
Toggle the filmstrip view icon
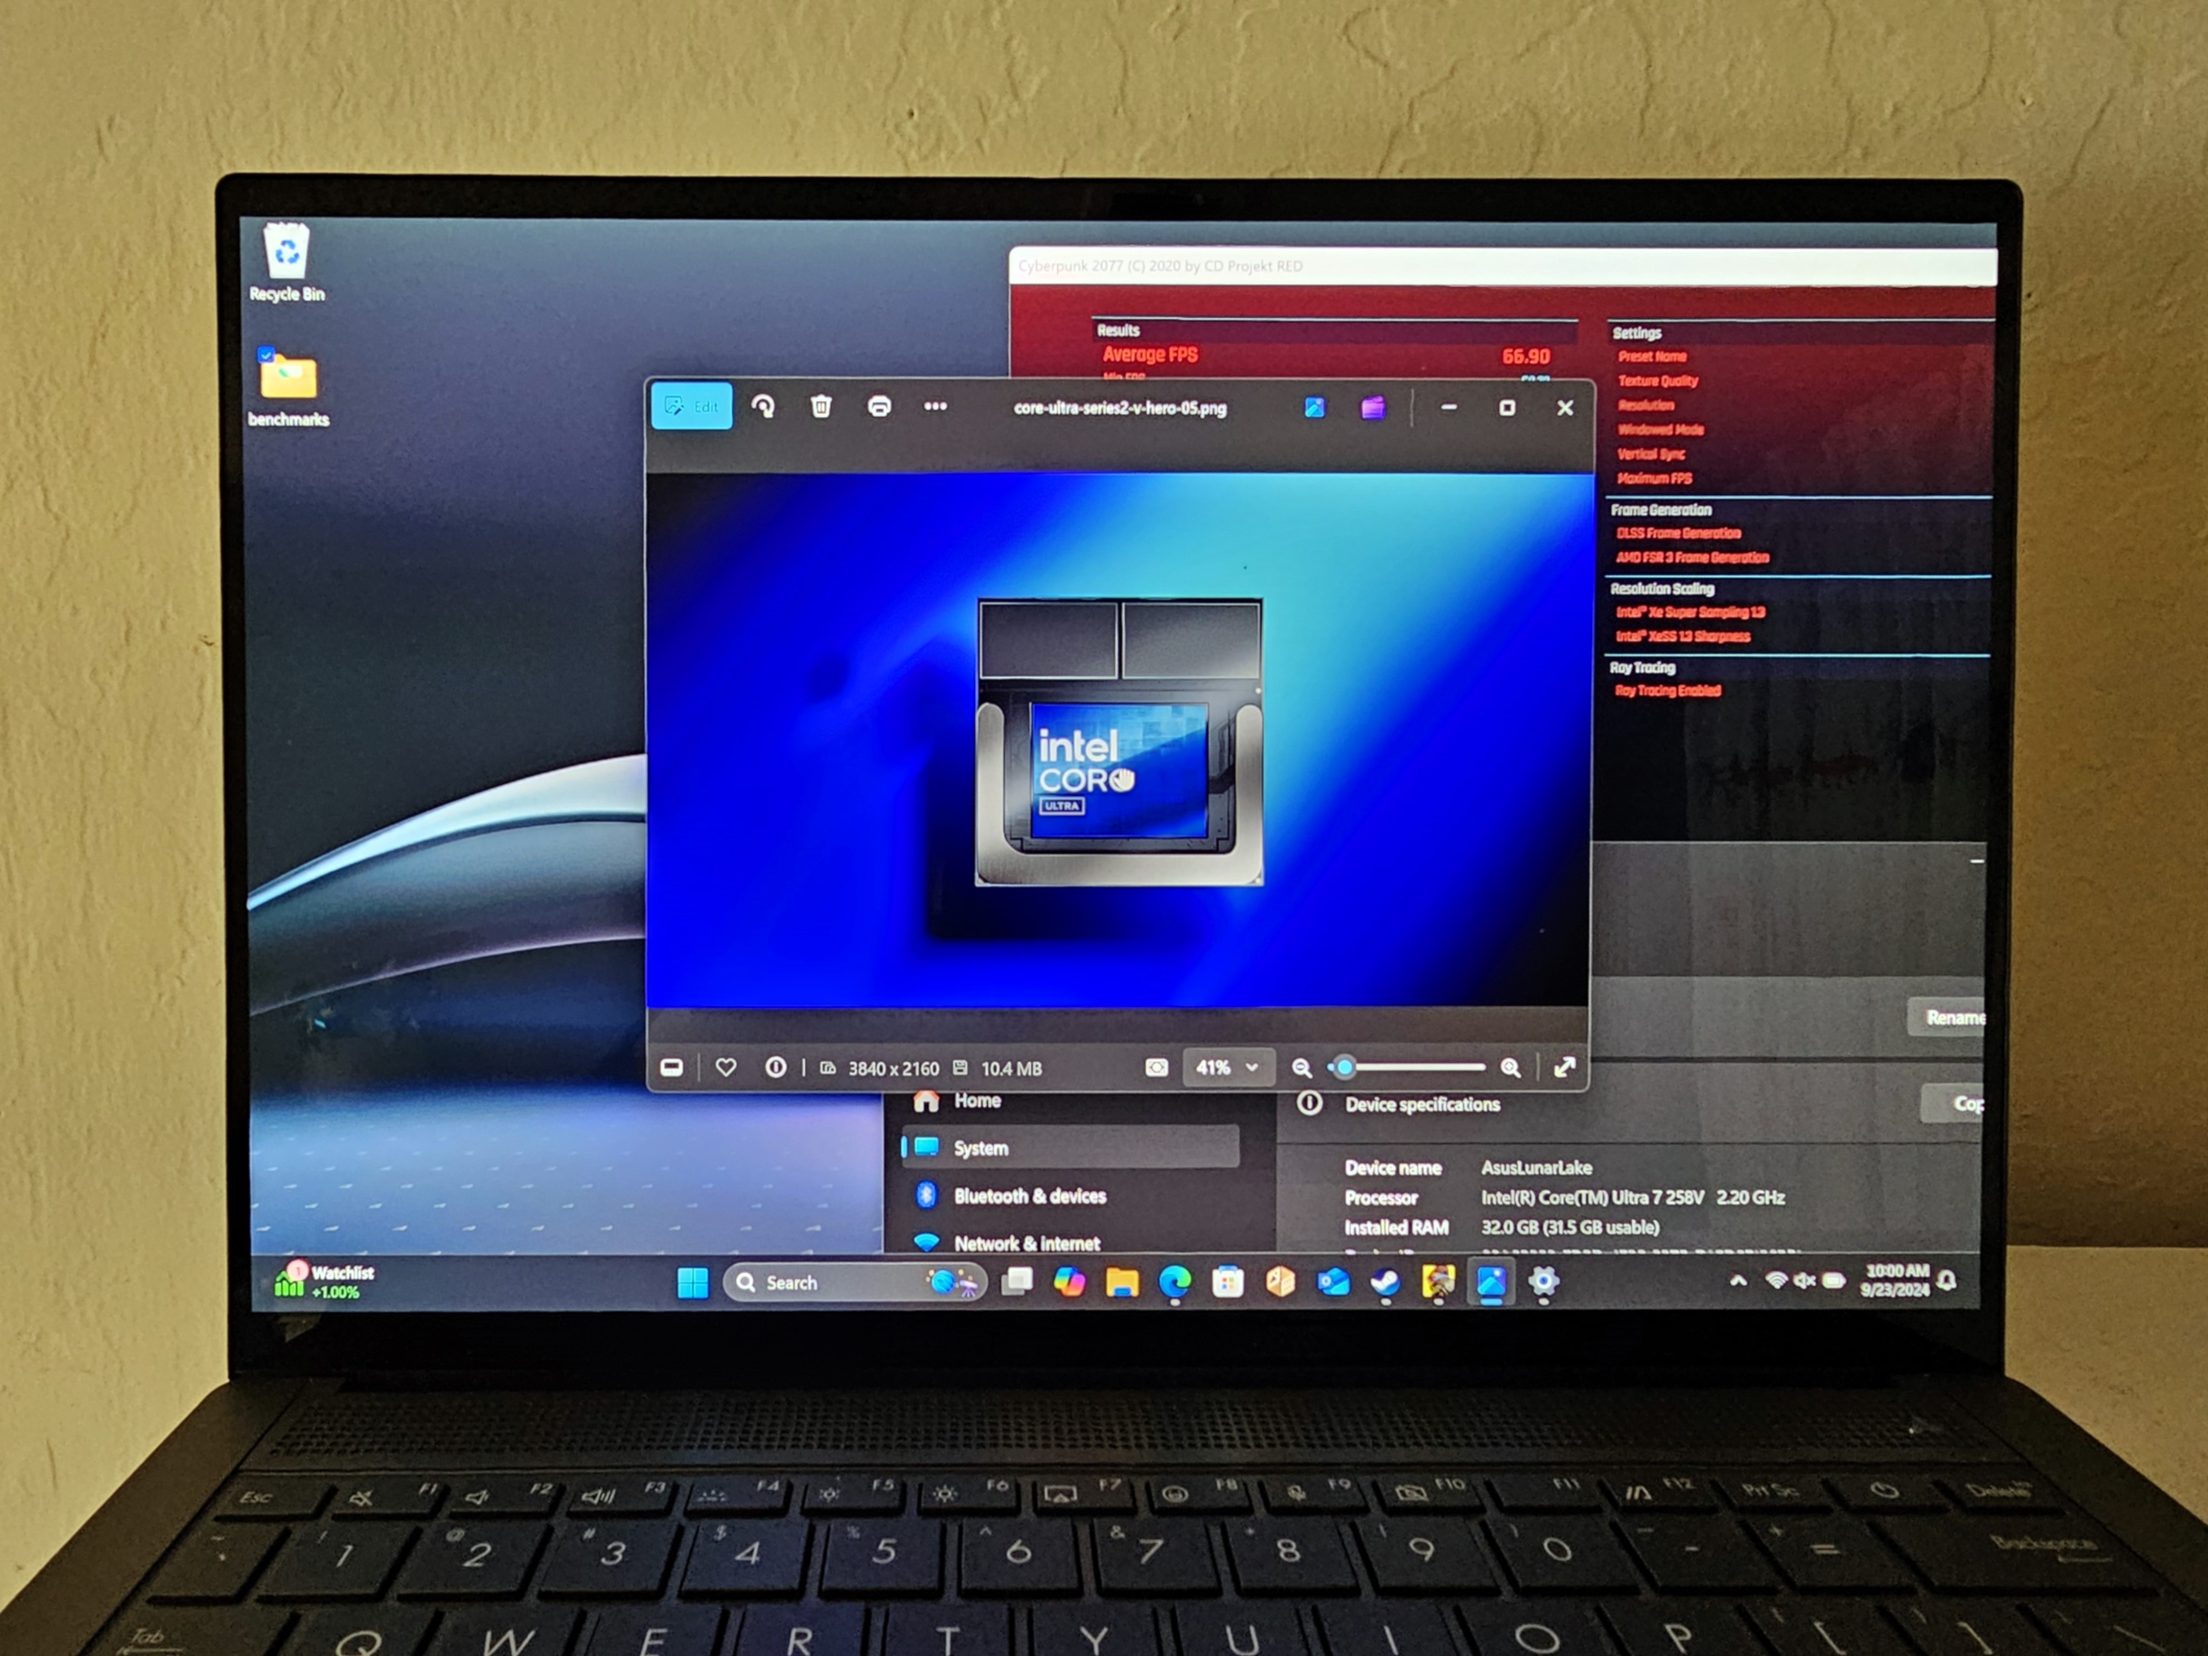672,1068
